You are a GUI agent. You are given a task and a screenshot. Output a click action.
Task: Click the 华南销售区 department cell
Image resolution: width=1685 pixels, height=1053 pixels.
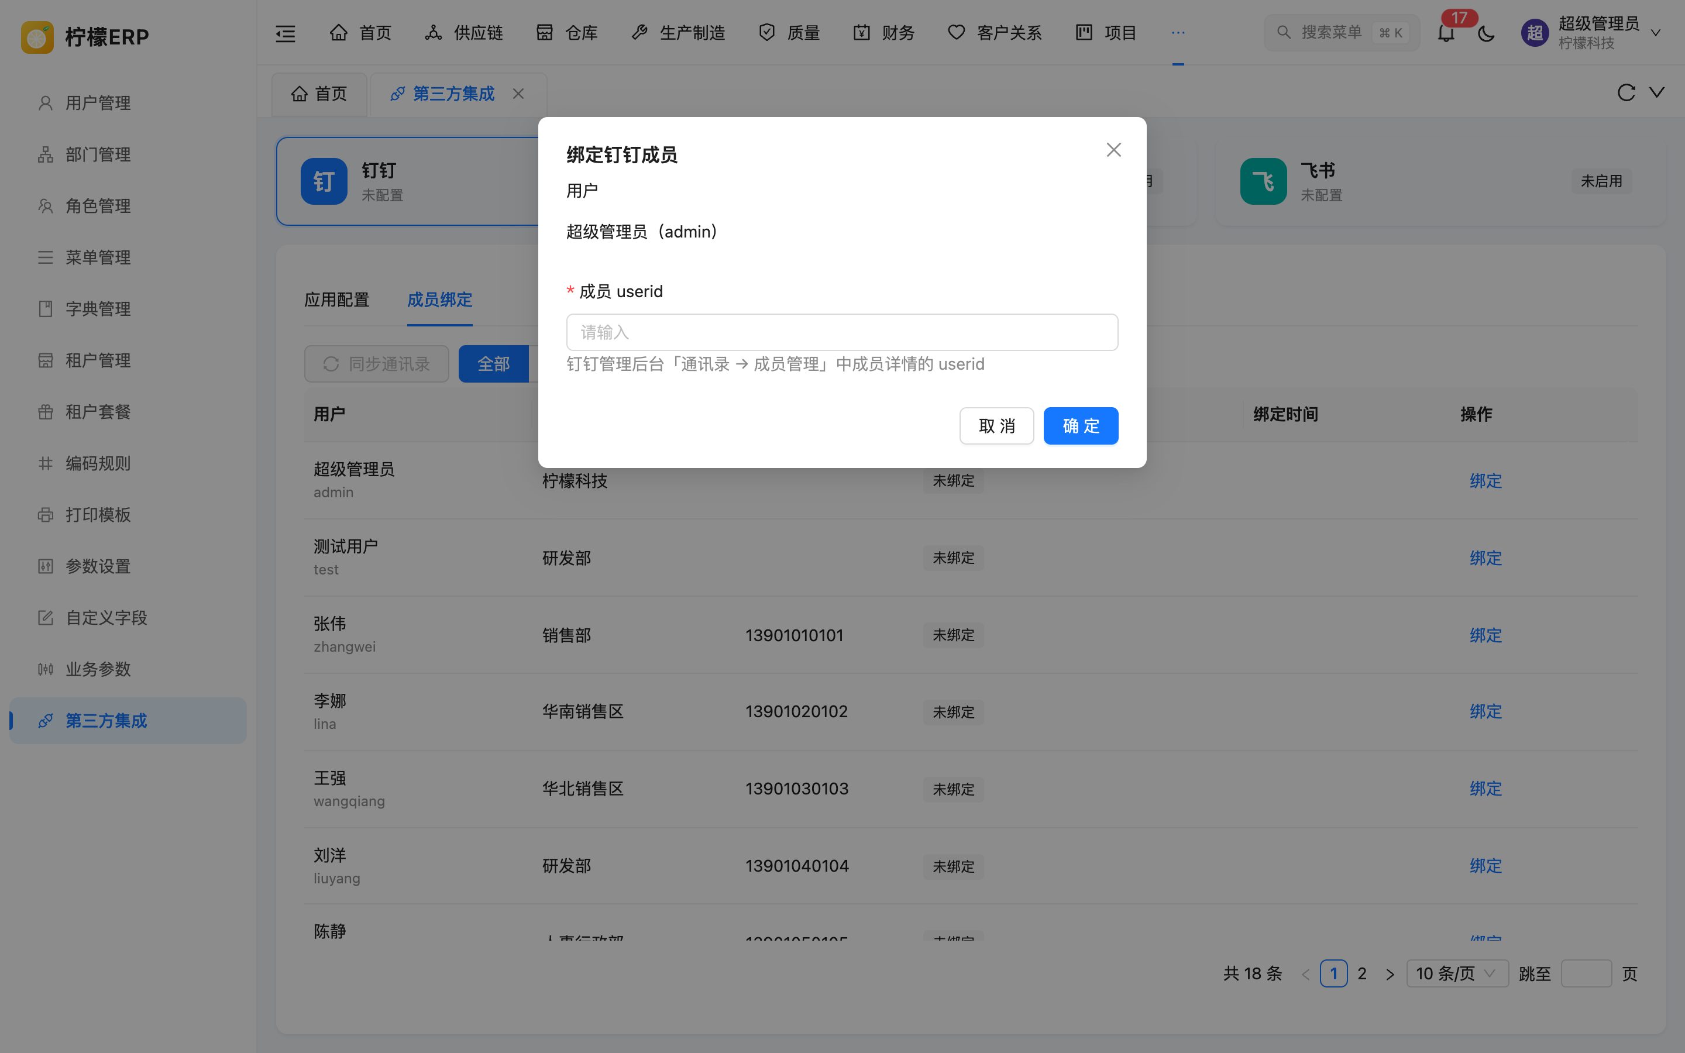(583, 712)
